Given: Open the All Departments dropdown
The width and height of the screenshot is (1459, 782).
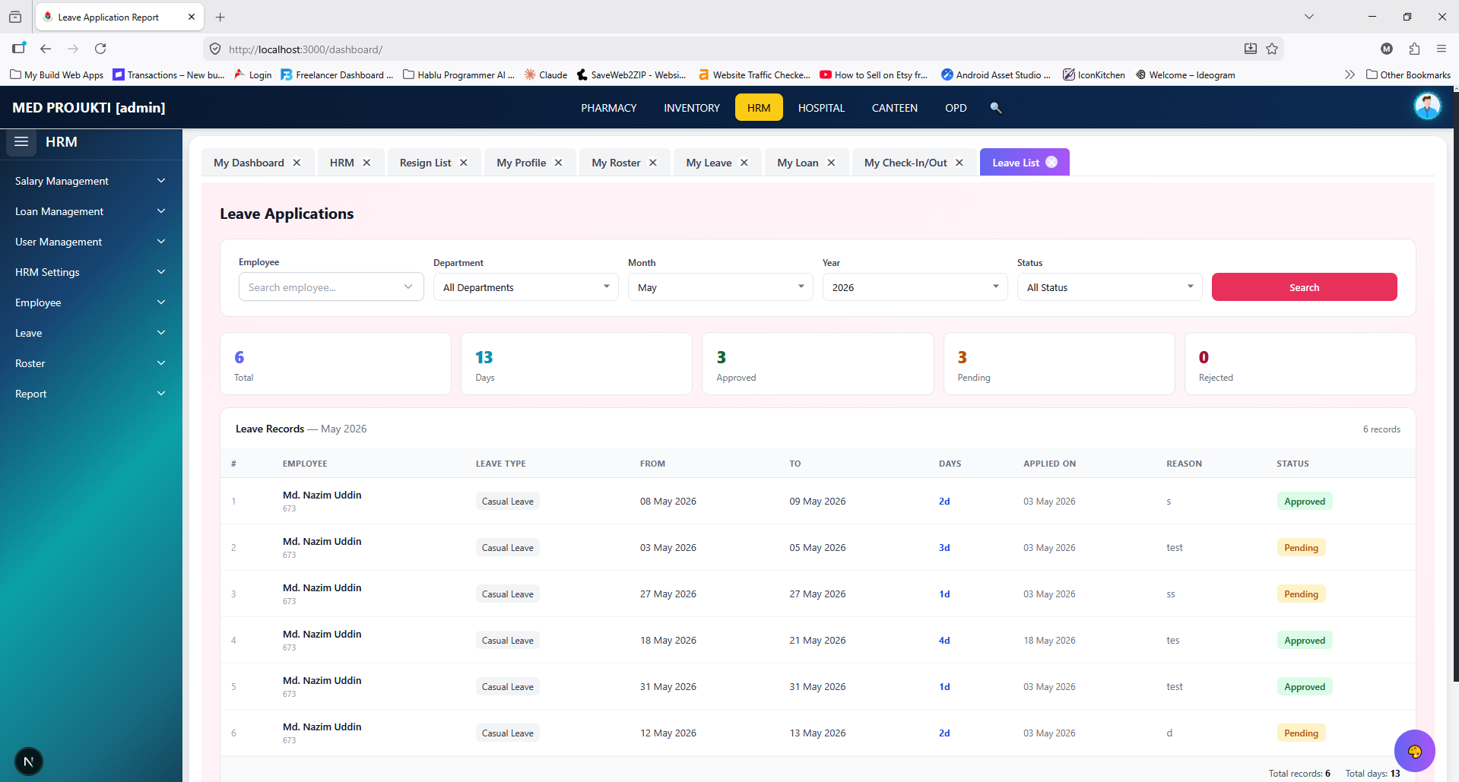Looking at the screenshot, I should [x=526, y=287].
